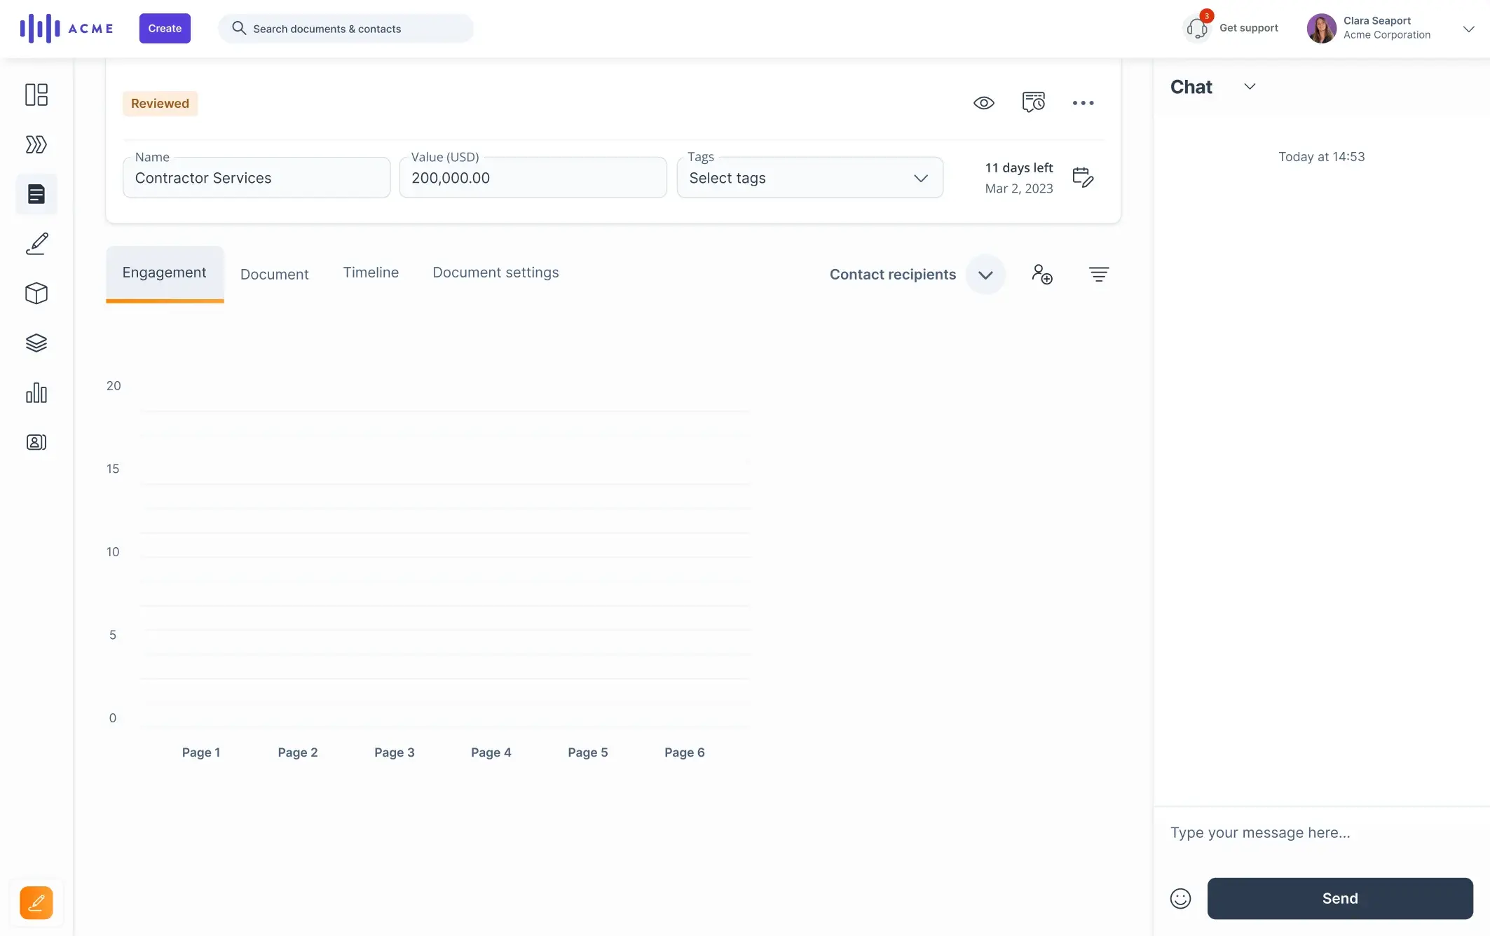
Task: Click the Send button in chat
Action: click(1340, 897)
